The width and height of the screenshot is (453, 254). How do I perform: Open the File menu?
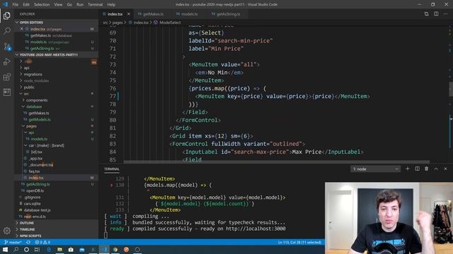tap(16, 4)
